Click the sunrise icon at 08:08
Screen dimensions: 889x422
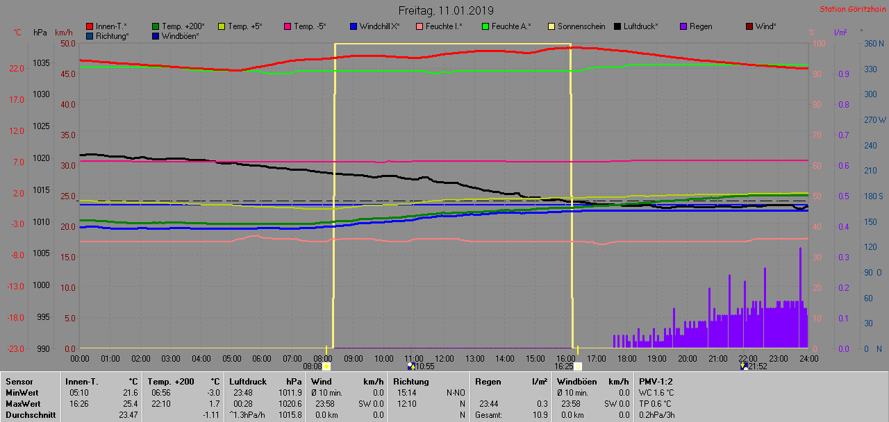click(327, 366)
